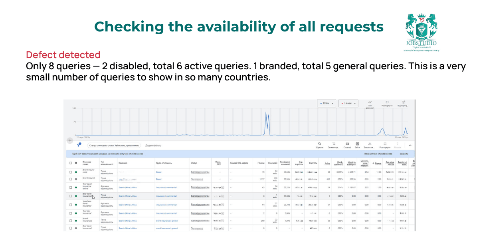
Task: Click the Defect detected heading
Action: pos(63,55)
